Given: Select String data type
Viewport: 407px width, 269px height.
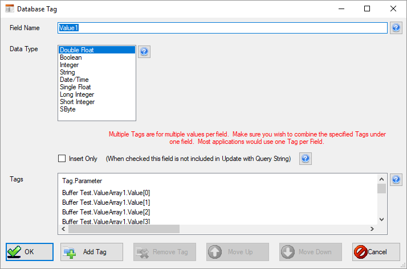Looking at the screenshot, I should point(67,72).
